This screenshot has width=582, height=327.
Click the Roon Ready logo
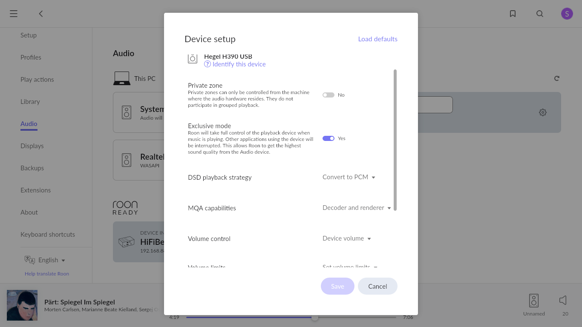click(x=125, y=208)
